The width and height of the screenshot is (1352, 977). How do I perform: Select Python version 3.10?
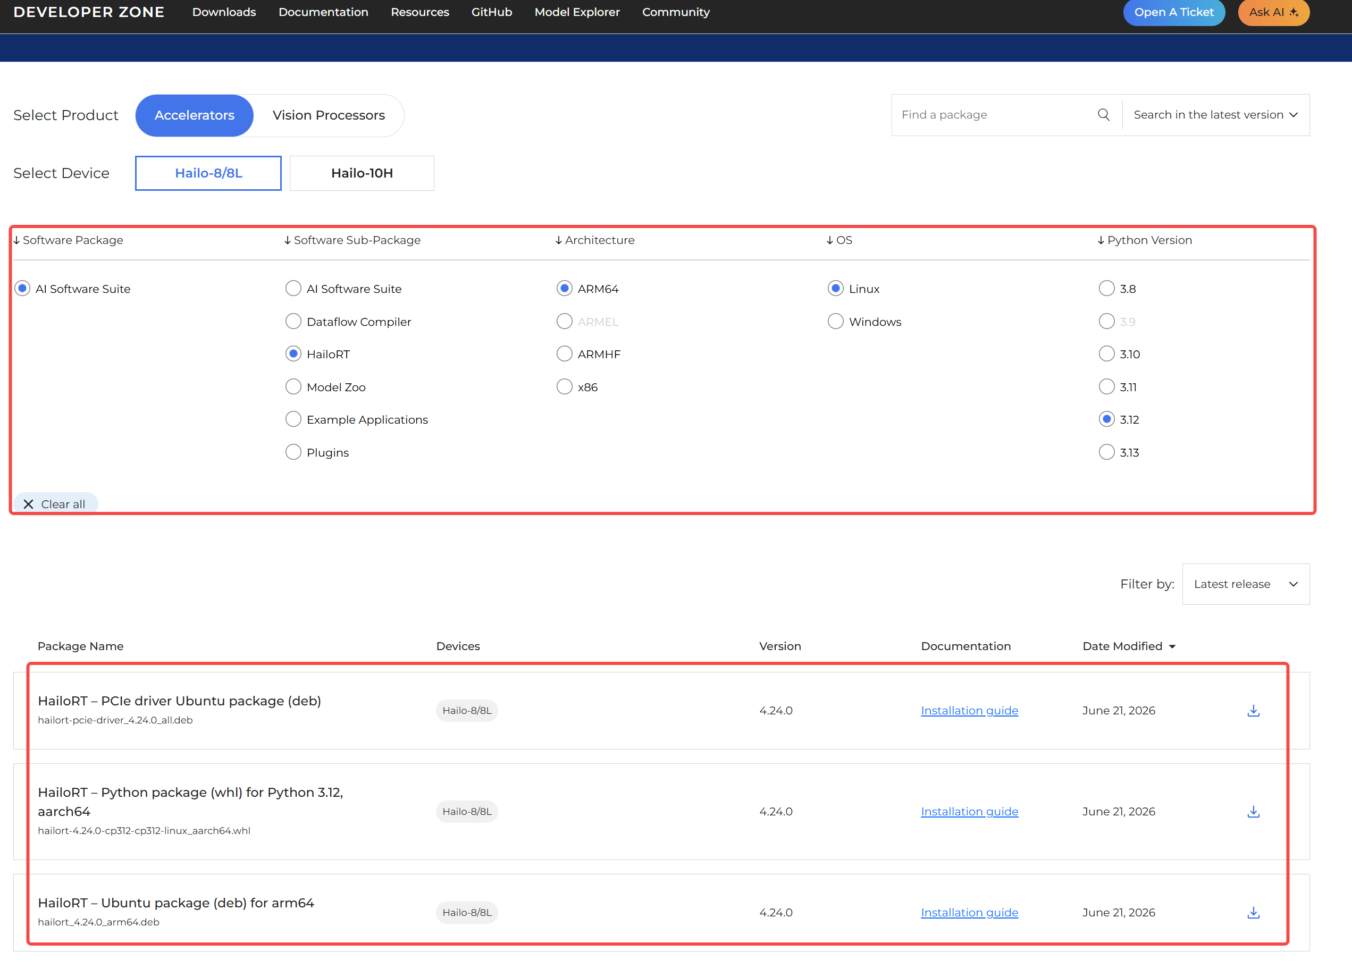click(x=1119, y=354)
